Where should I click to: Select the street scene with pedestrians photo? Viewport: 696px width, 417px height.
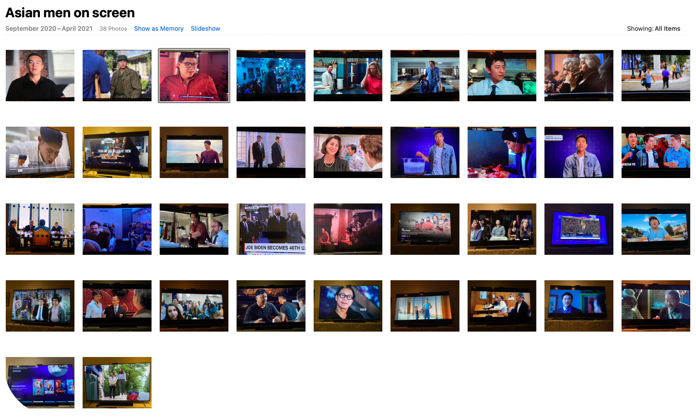click(x=656, y=75)
